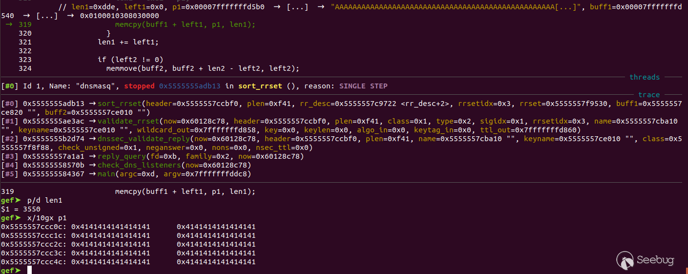Click check_dns_listeners in frame #4
Screen dimensions: 688x274
(132, 165)
